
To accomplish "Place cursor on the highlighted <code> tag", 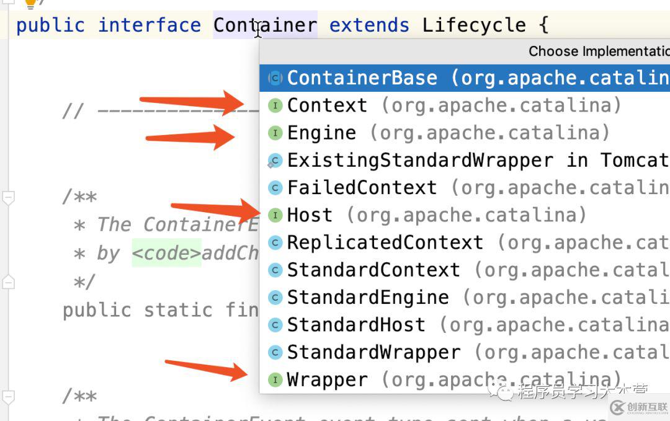I will tap(166, 253).
